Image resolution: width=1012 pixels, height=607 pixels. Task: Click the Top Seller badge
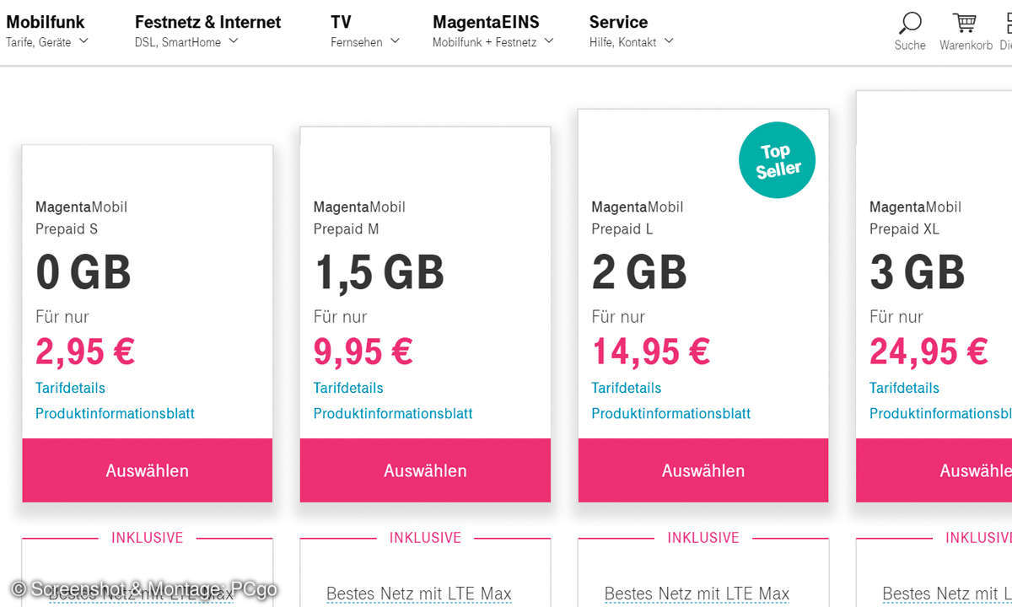click(777, 160)
